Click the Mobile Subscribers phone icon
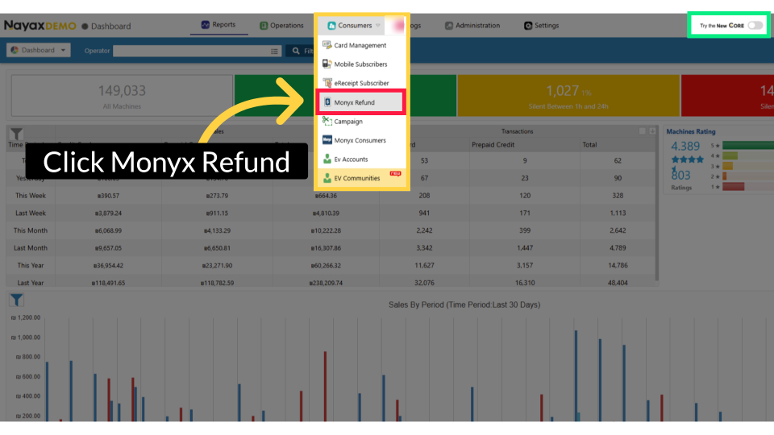This screenshot has width=774, height=435. pos(327,64)
